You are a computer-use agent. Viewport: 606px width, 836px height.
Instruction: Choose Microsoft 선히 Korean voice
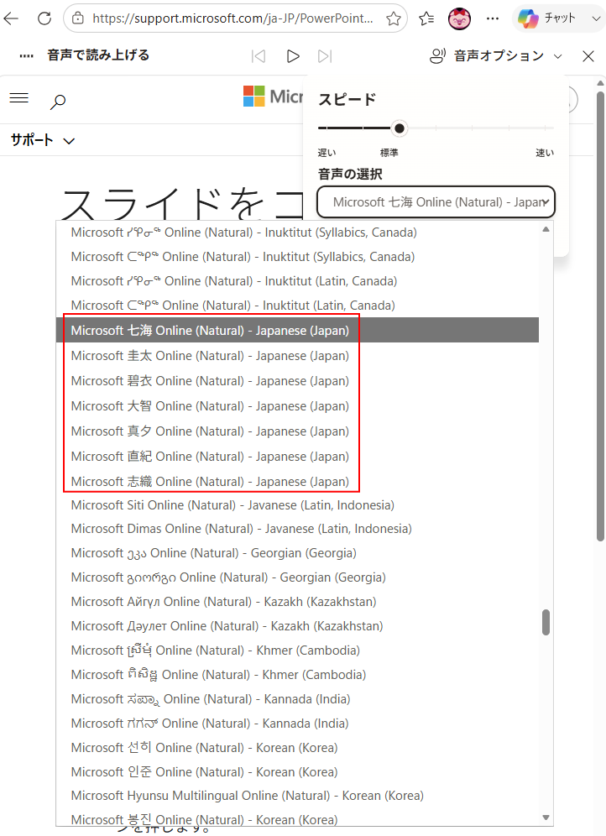click(297, 748)
